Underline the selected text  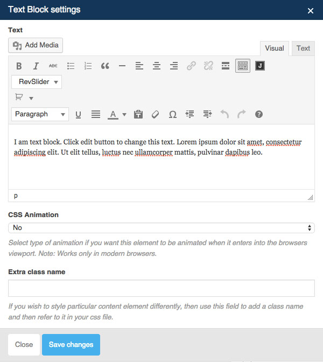tap(78, 114)
